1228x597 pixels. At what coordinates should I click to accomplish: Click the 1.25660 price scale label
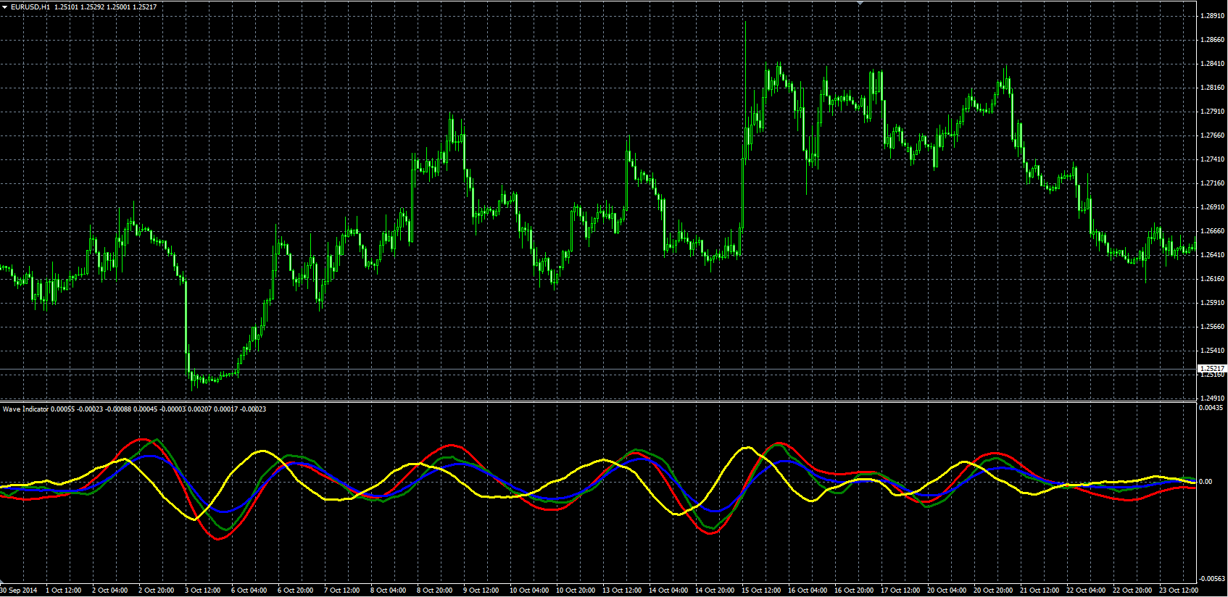pyautogui.click(x=1212, y=327)
